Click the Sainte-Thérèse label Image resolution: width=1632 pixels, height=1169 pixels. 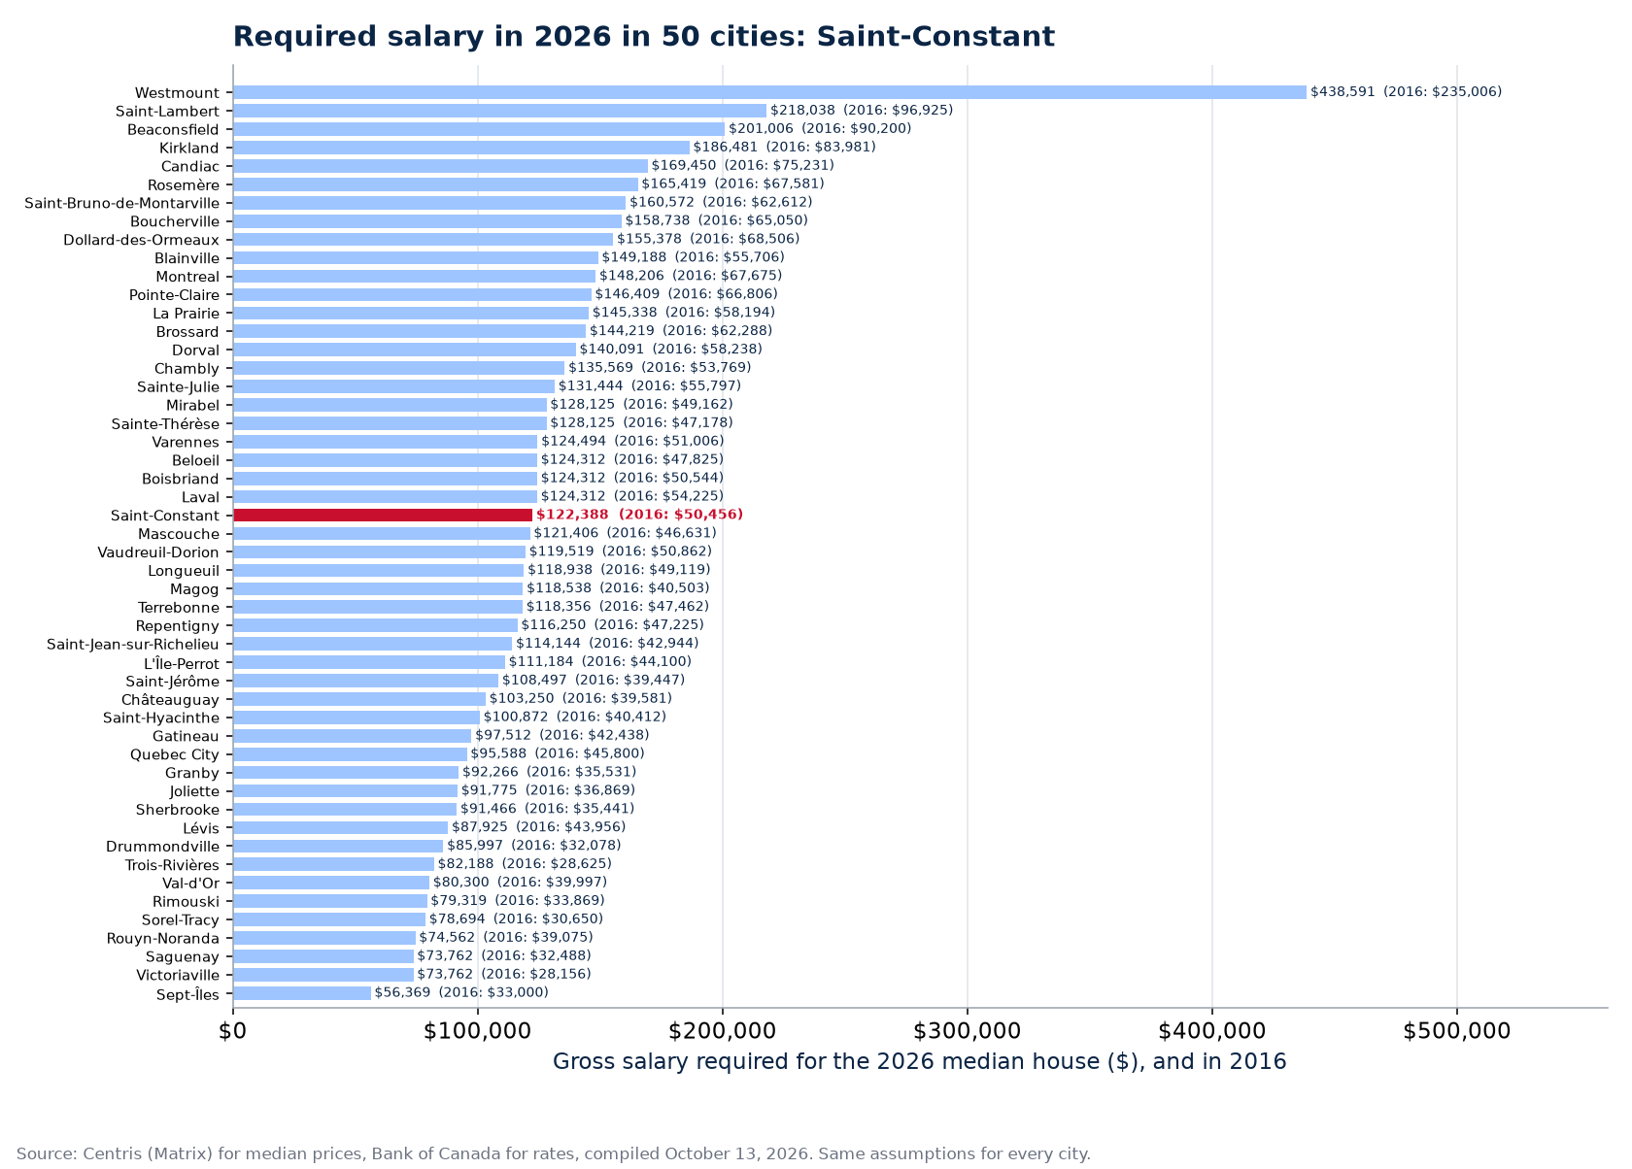pyautogui.click(x=166, y=424)
